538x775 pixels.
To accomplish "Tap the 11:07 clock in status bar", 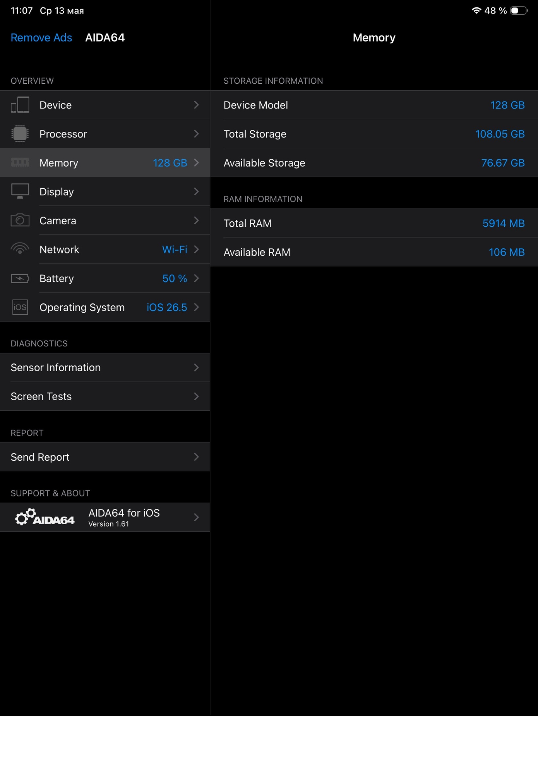I will click(x=22, y=10).
